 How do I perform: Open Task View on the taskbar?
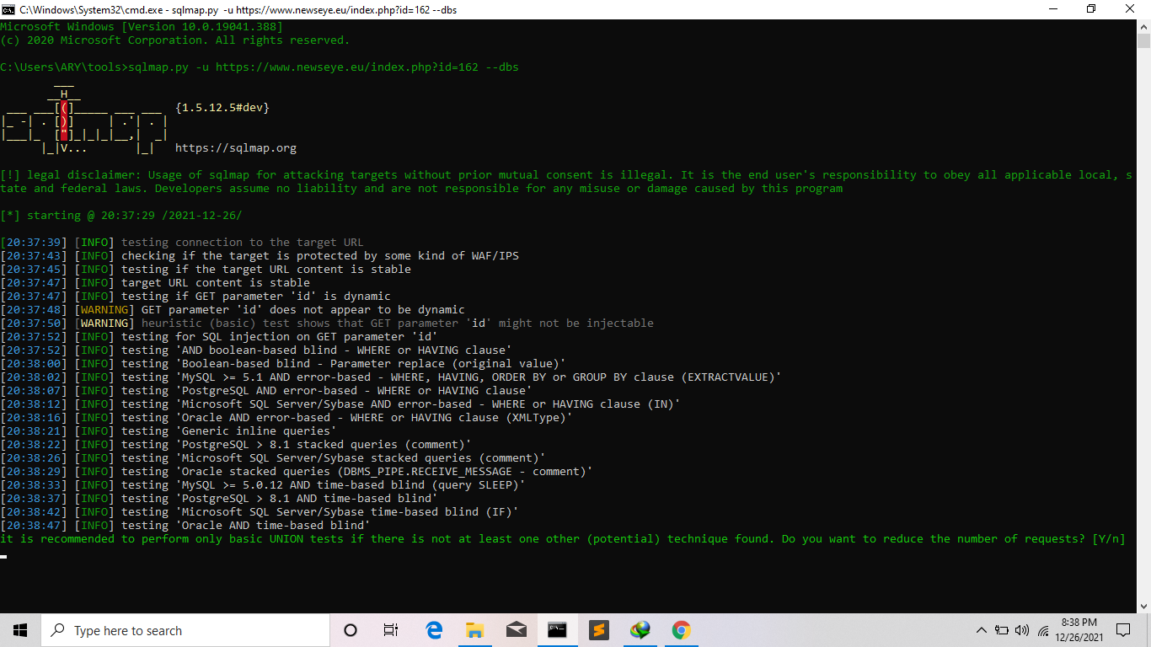[x=391, y=630]
